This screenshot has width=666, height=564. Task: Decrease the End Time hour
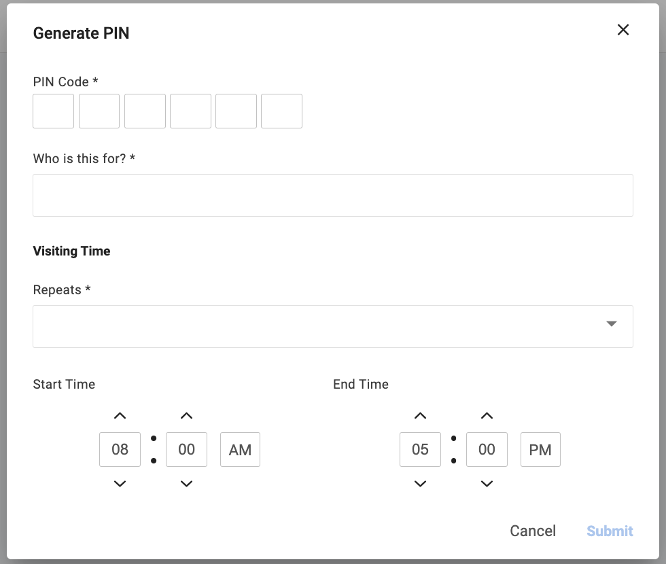(420, 484)
